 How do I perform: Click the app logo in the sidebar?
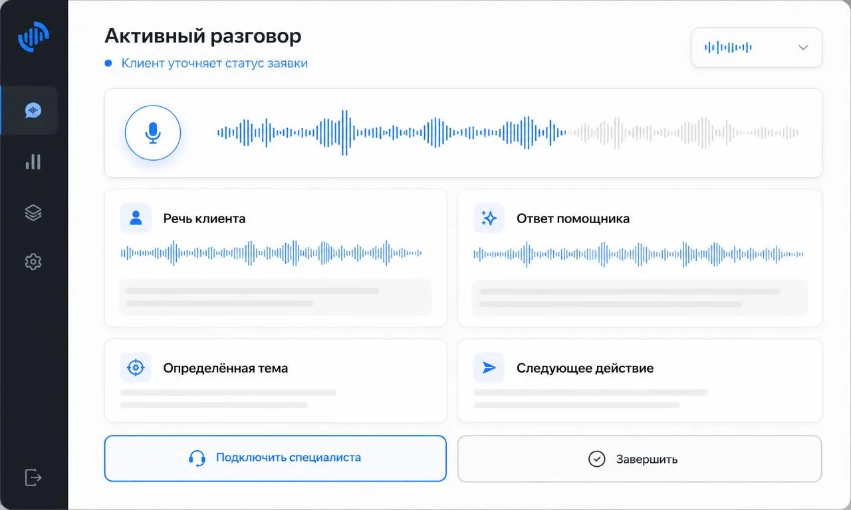click(x=33, y=36)
